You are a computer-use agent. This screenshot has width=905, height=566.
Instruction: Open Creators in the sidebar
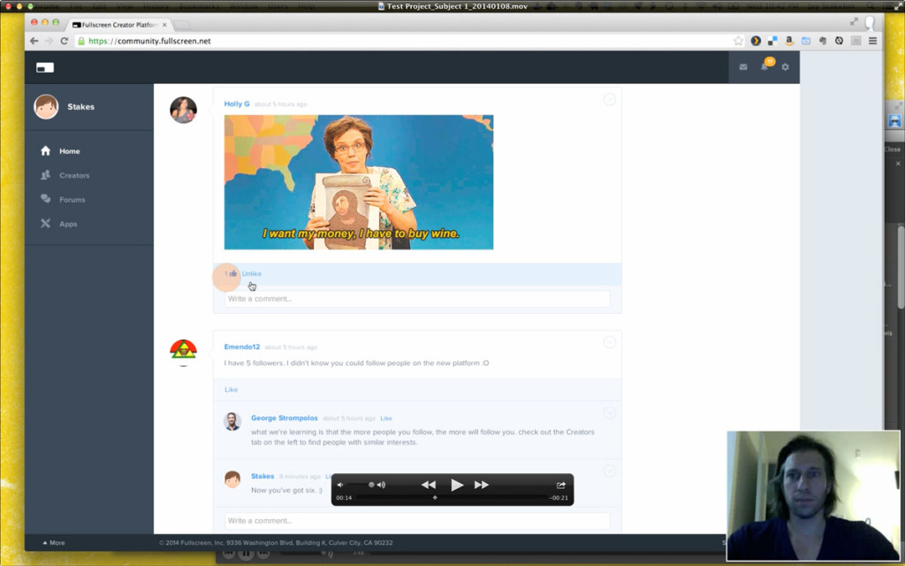click(x=74, y=176)
